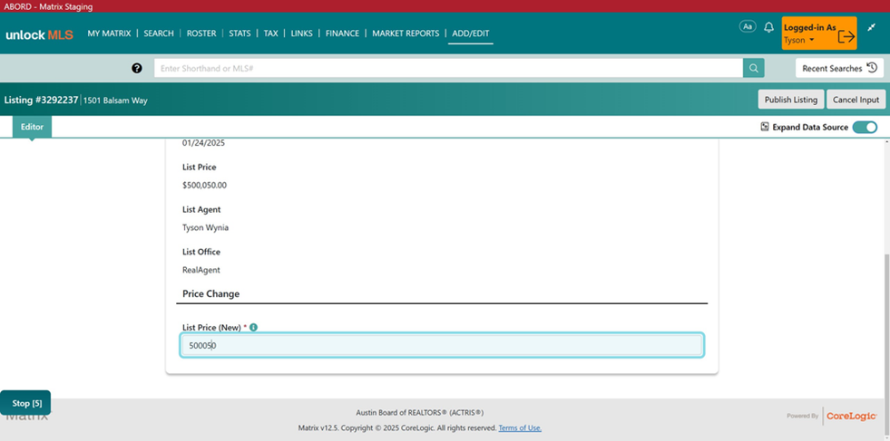Click the Expand Data Source icon

[765, 127]
